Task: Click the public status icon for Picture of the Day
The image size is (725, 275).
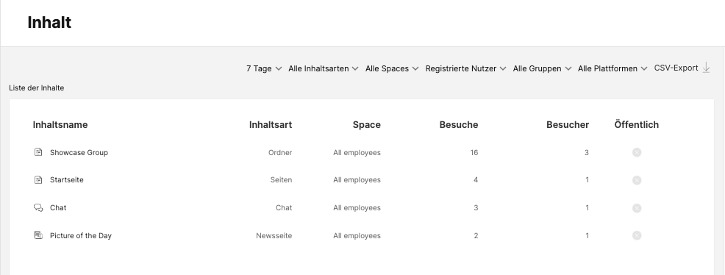Action: pos(637,236)
